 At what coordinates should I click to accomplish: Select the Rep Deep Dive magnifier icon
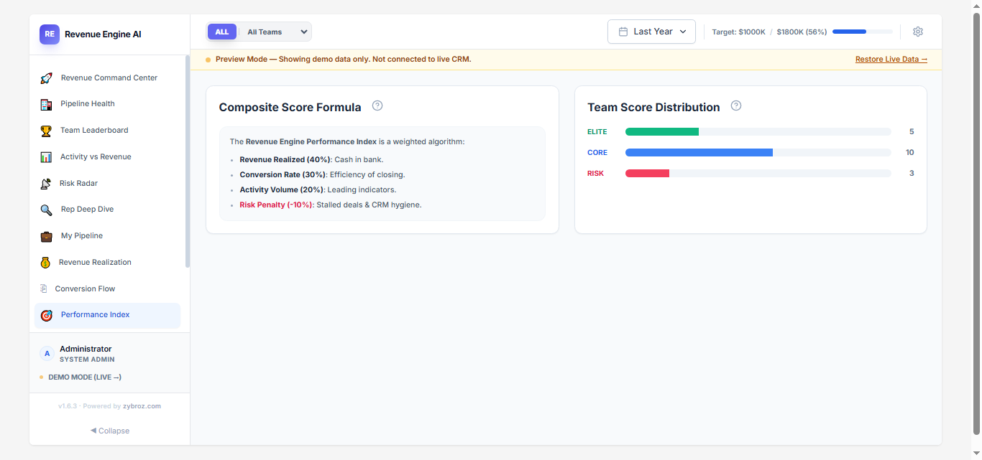[46, 209]
